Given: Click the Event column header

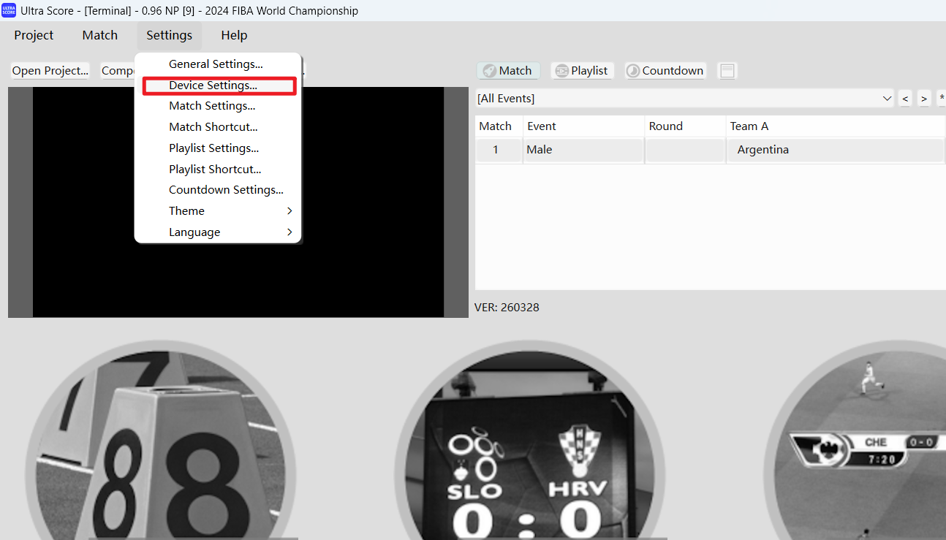Looking at the screenshot, I should click(583, 126).
